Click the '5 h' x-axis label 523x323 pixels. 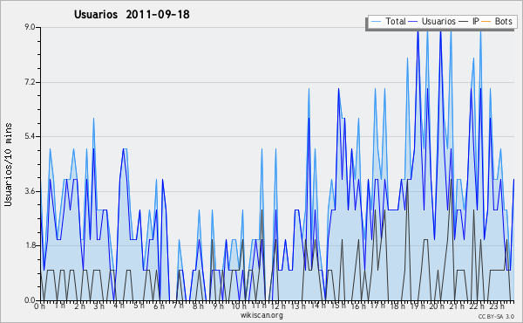tap(139, 306)
